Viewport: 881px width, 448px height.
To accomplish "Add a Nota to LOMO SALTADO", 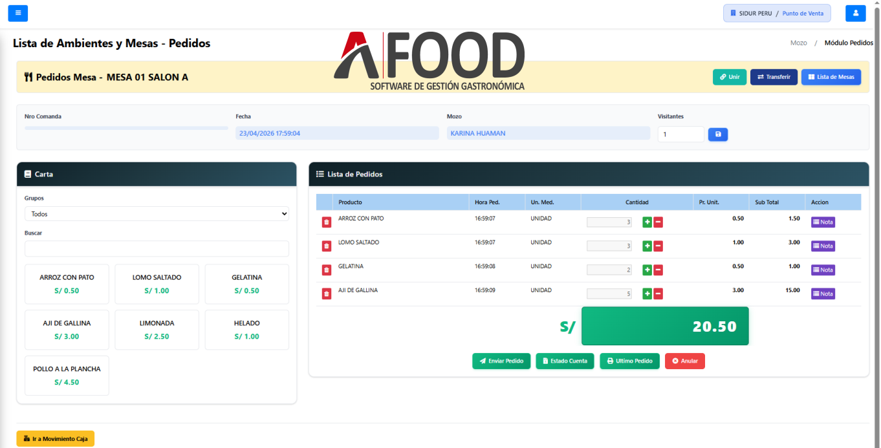I will [x=823, y=246].
